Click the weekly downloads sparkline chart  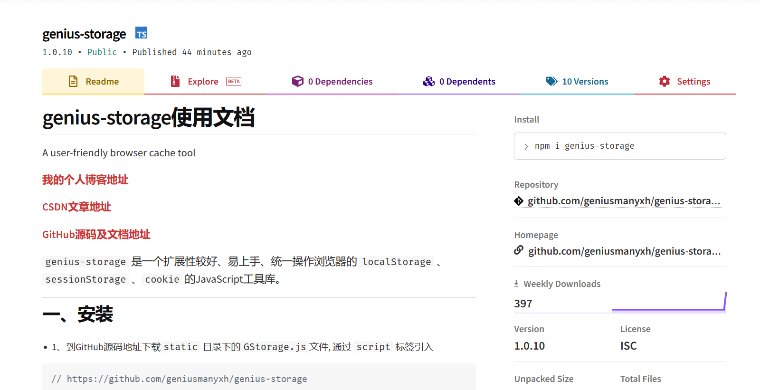(669, 302)
